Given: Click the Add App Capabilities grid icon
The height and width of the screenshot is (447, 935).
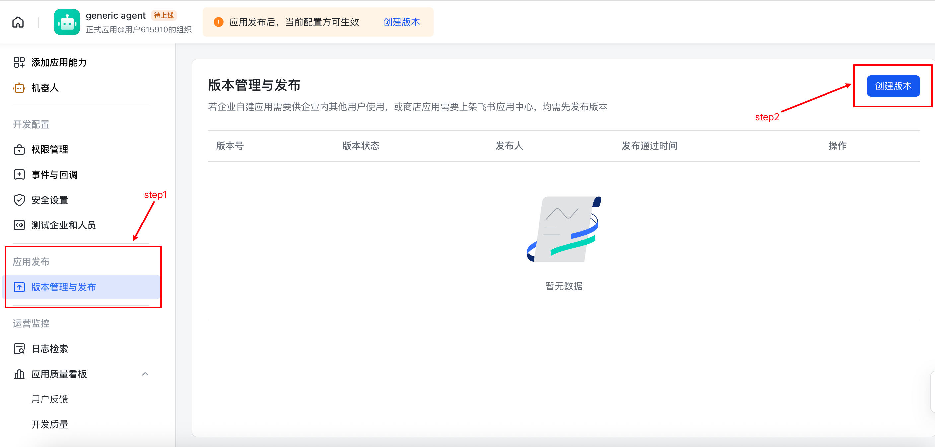Looking at the screenshot, I should tap(19, 62).
